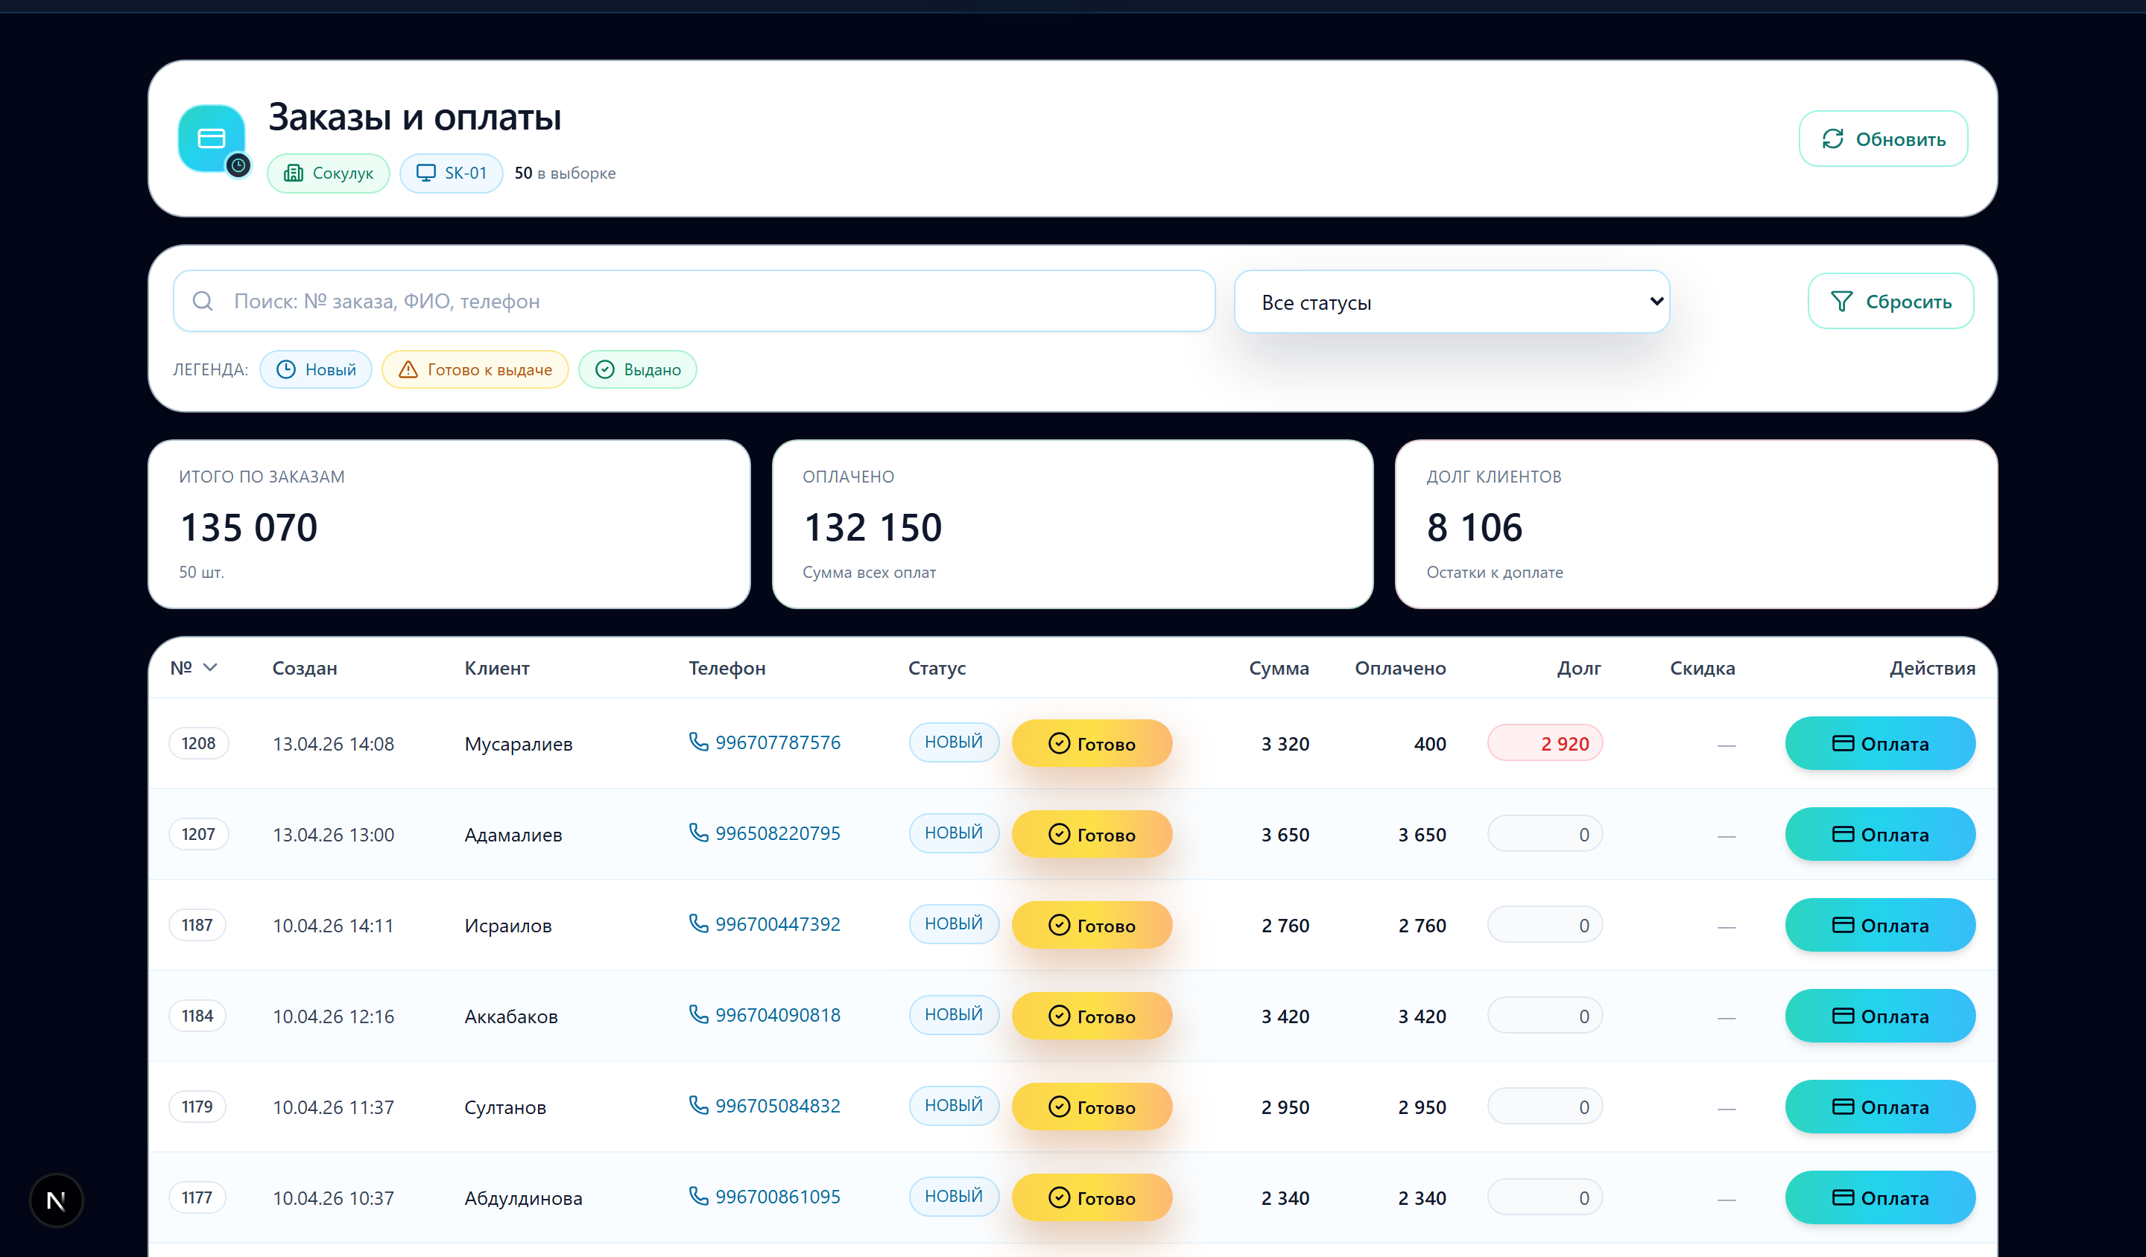
Task: Open the Все статусы dropdown
Action: coord(1451,302)
